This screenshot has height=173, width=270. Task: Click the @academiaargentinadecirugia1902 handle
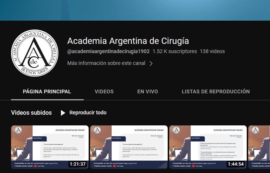click(x=108, y=51)
